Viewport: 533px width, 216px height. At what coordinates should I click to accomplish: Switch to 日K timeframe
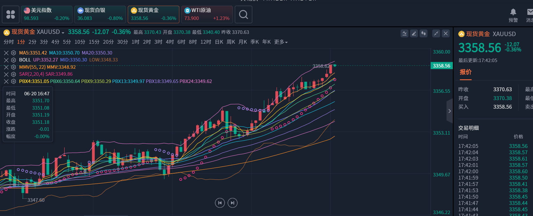(x=219, y=42)
